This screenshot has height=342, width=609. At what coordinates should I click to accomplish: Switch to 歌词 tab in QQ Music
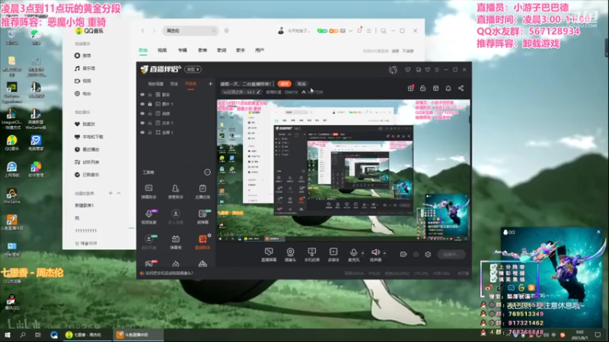pos(222,50)
